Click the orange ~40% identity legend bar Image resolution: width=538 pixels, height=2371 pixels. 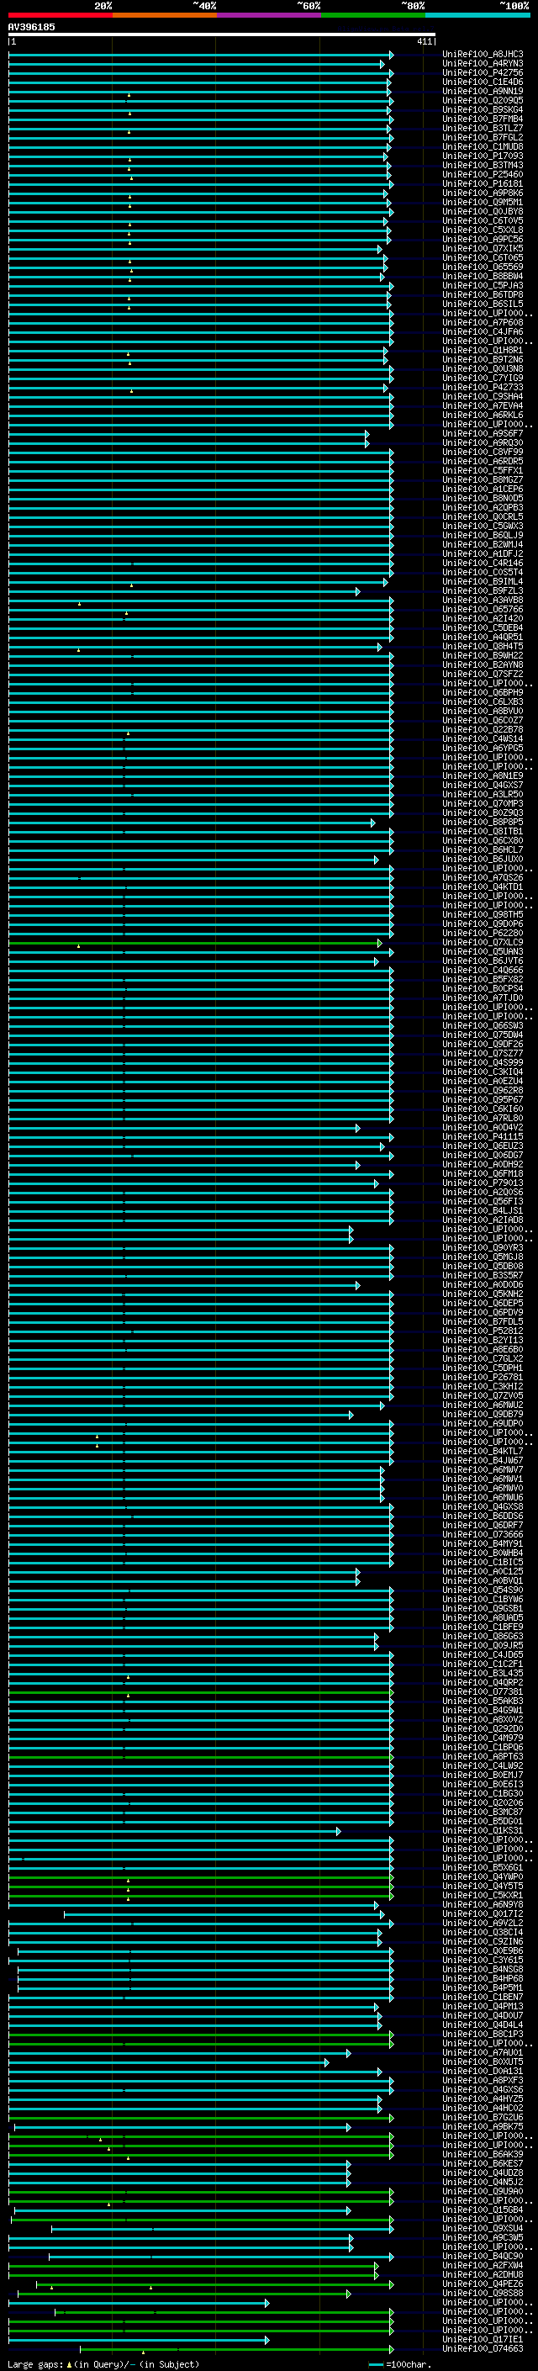tap(165, 15)
